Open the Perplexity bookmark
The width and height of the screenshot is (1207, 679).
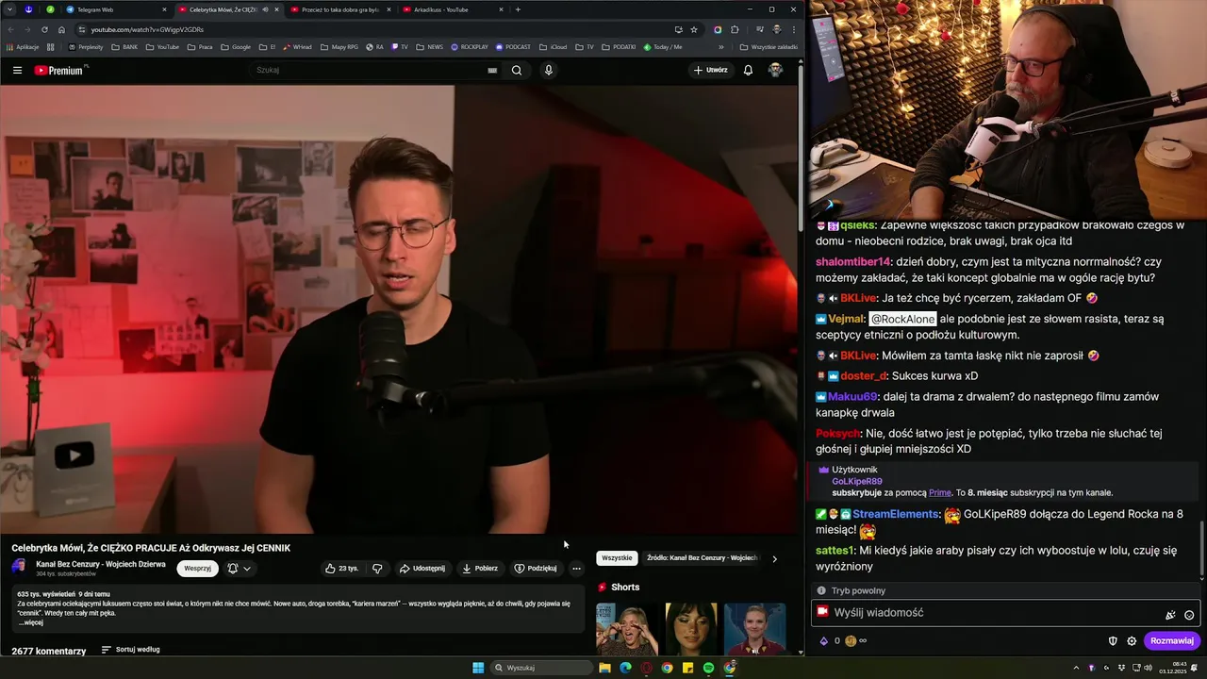point(85,46)
